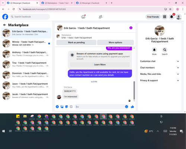Open more actions plus icon in composer
Viewport: 186px width, 149px height.
point(57,107)
